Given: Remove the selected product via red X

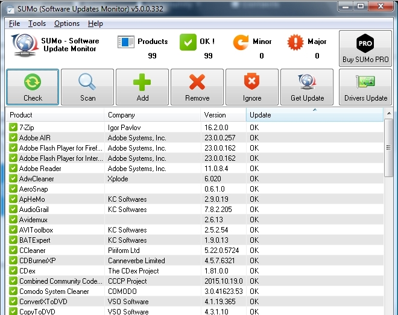Looking at the screenshot, I should pos(197,87).
